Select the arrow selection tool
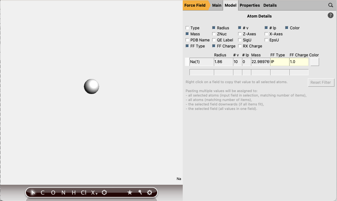This screenshot has height=201, width=337. click(x=33, y=192)
